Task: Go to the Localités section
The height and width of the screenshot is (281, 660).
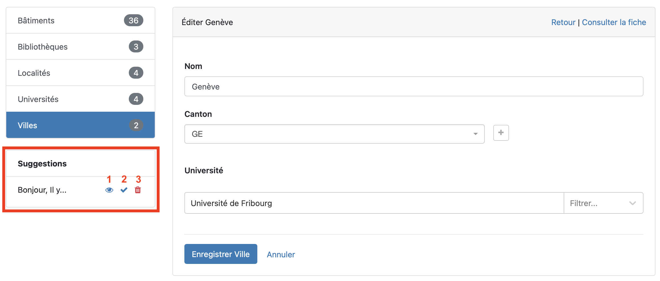Action: (34, 73)
